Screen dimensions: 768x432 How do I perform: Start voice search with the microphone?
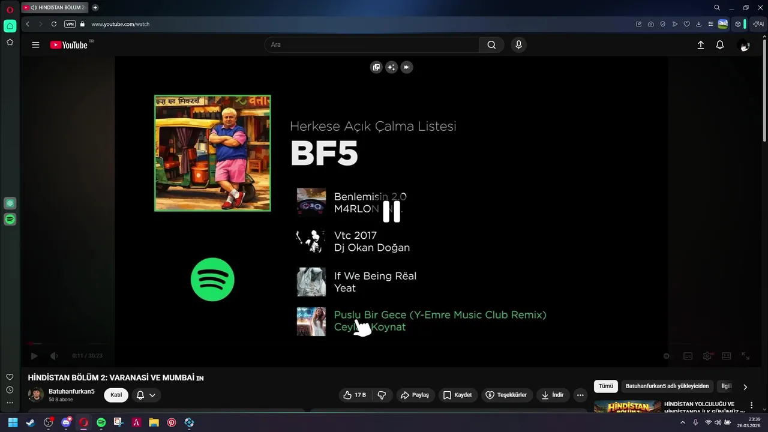coord(518,45)
